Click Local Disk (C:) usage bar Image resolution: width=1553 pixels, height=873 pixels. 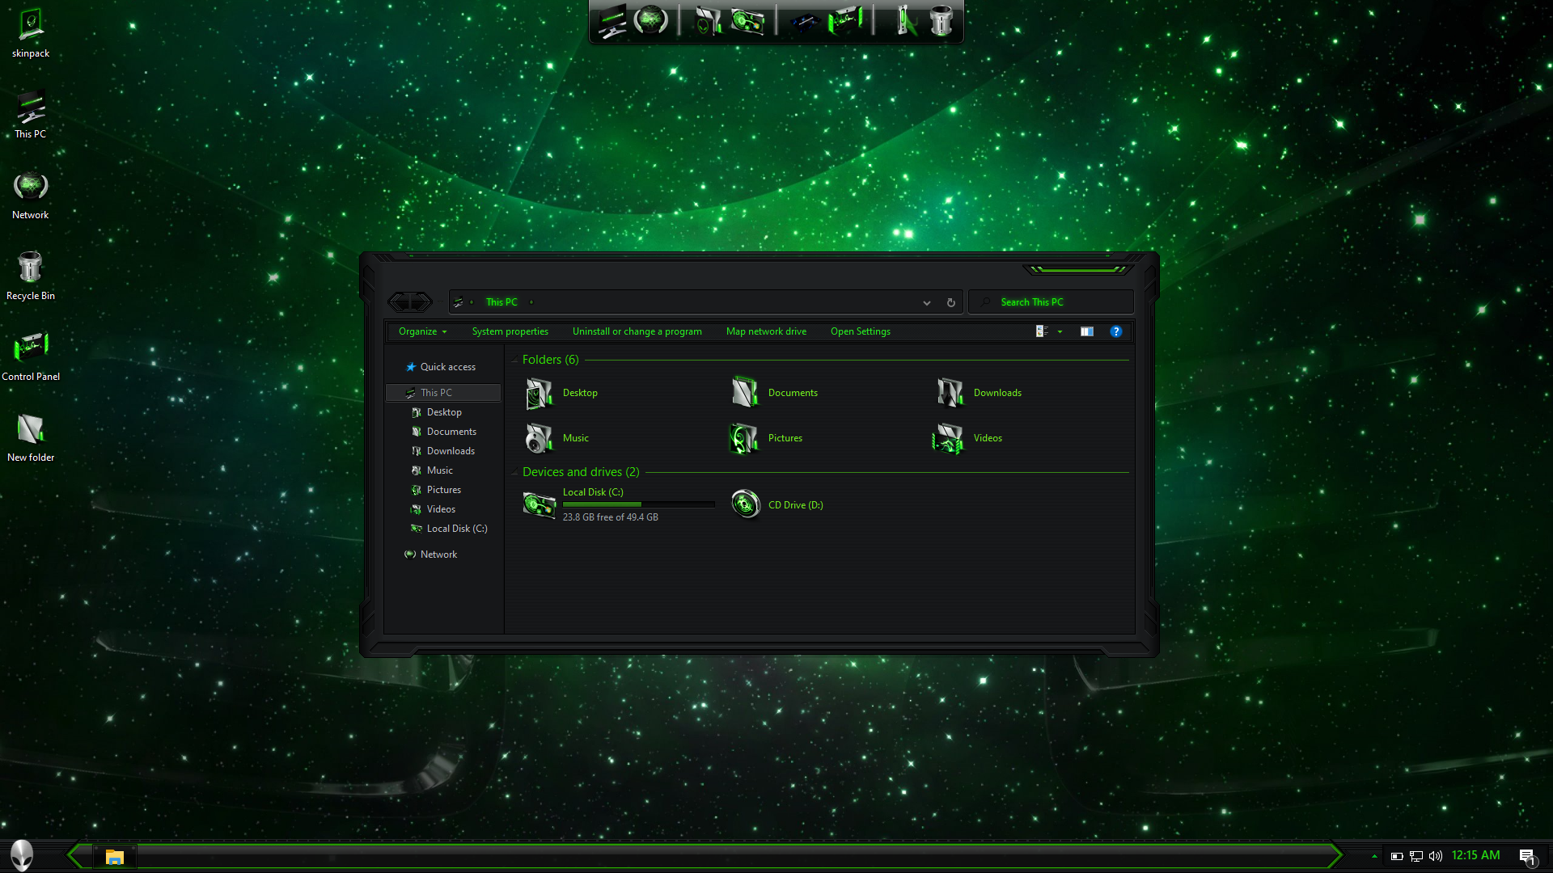tap(638, 504)
